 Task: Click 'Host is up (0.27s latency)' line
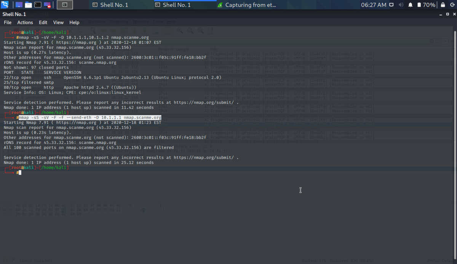pyautogui.click(x=37, y=53)
